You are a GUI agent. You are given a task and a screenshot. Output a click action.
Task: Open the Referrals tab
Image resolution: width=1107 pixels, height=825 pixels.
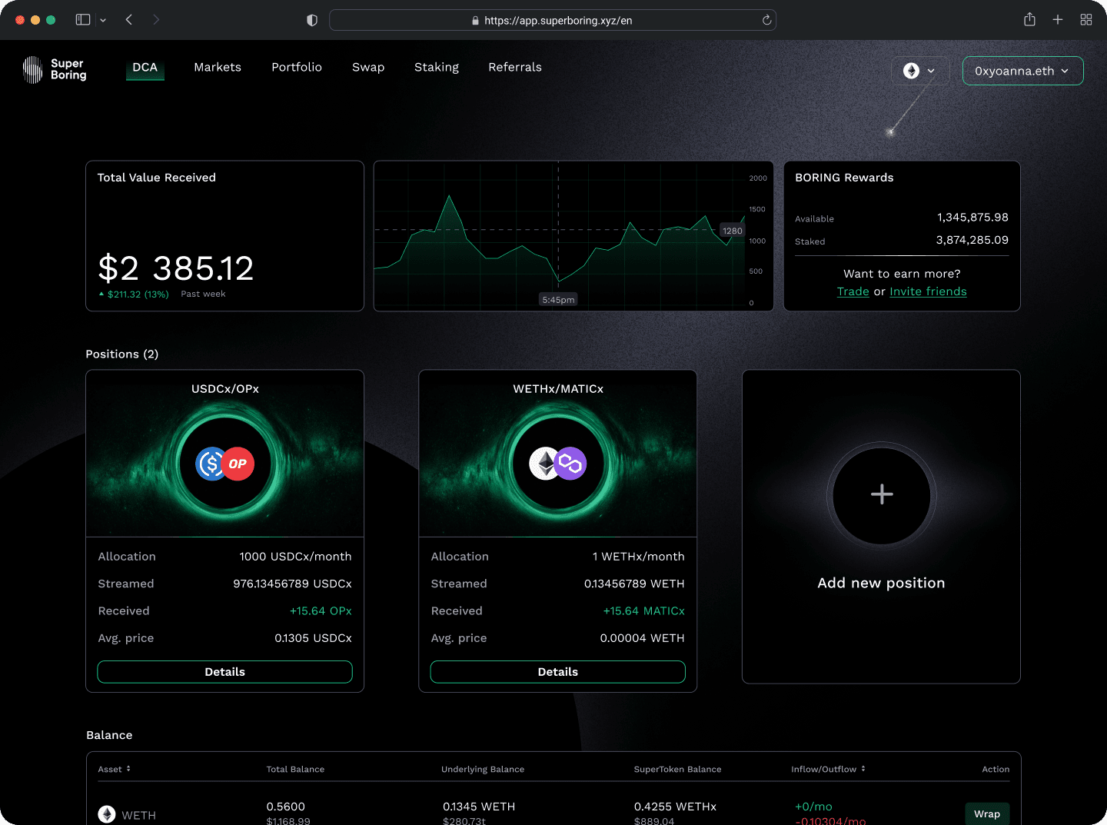[x=515, y=68]
